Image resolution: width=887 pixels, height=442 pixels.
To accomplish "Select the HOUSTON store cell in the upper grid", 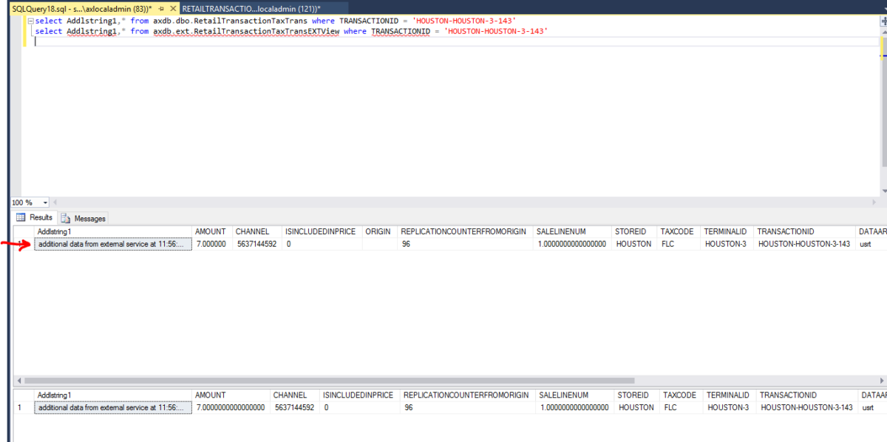I will click(x=634, y=244).
